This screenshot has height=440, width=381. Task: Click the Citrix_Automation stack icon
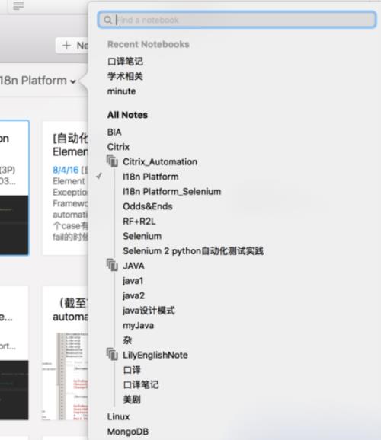click(x=112, y=161)
